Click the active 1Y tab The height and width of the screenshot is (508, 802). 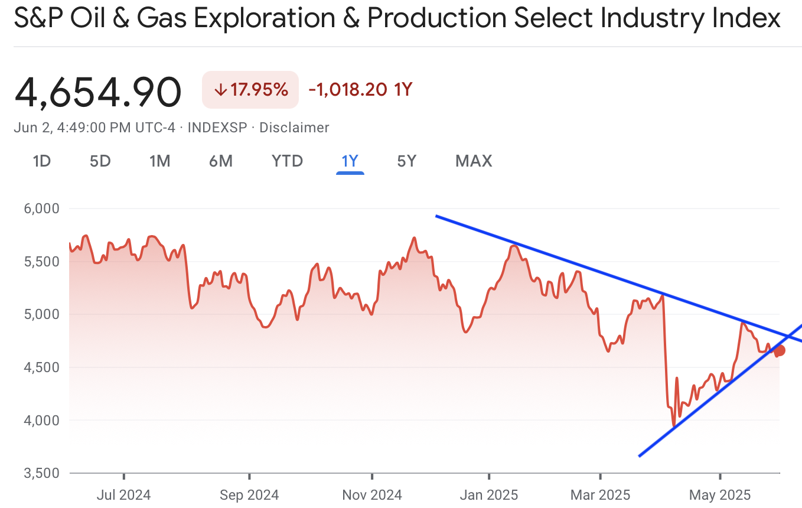[350, 161]
